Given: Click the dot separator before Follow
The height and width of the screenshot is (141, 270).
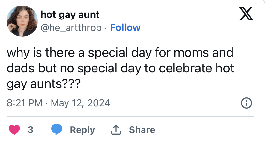Looking at the screenshot, I should click(x=106, y=28).
